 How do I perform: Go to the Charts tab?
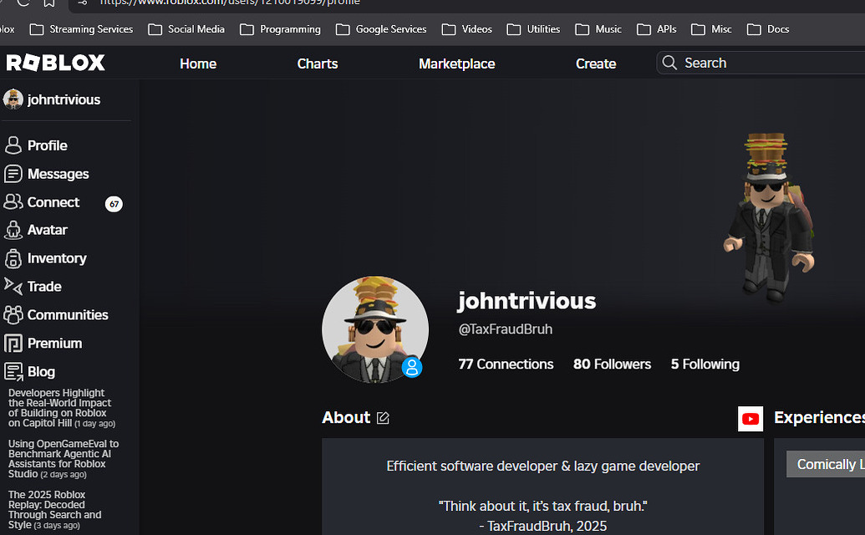pyautogui.click(x=318, y=64)
